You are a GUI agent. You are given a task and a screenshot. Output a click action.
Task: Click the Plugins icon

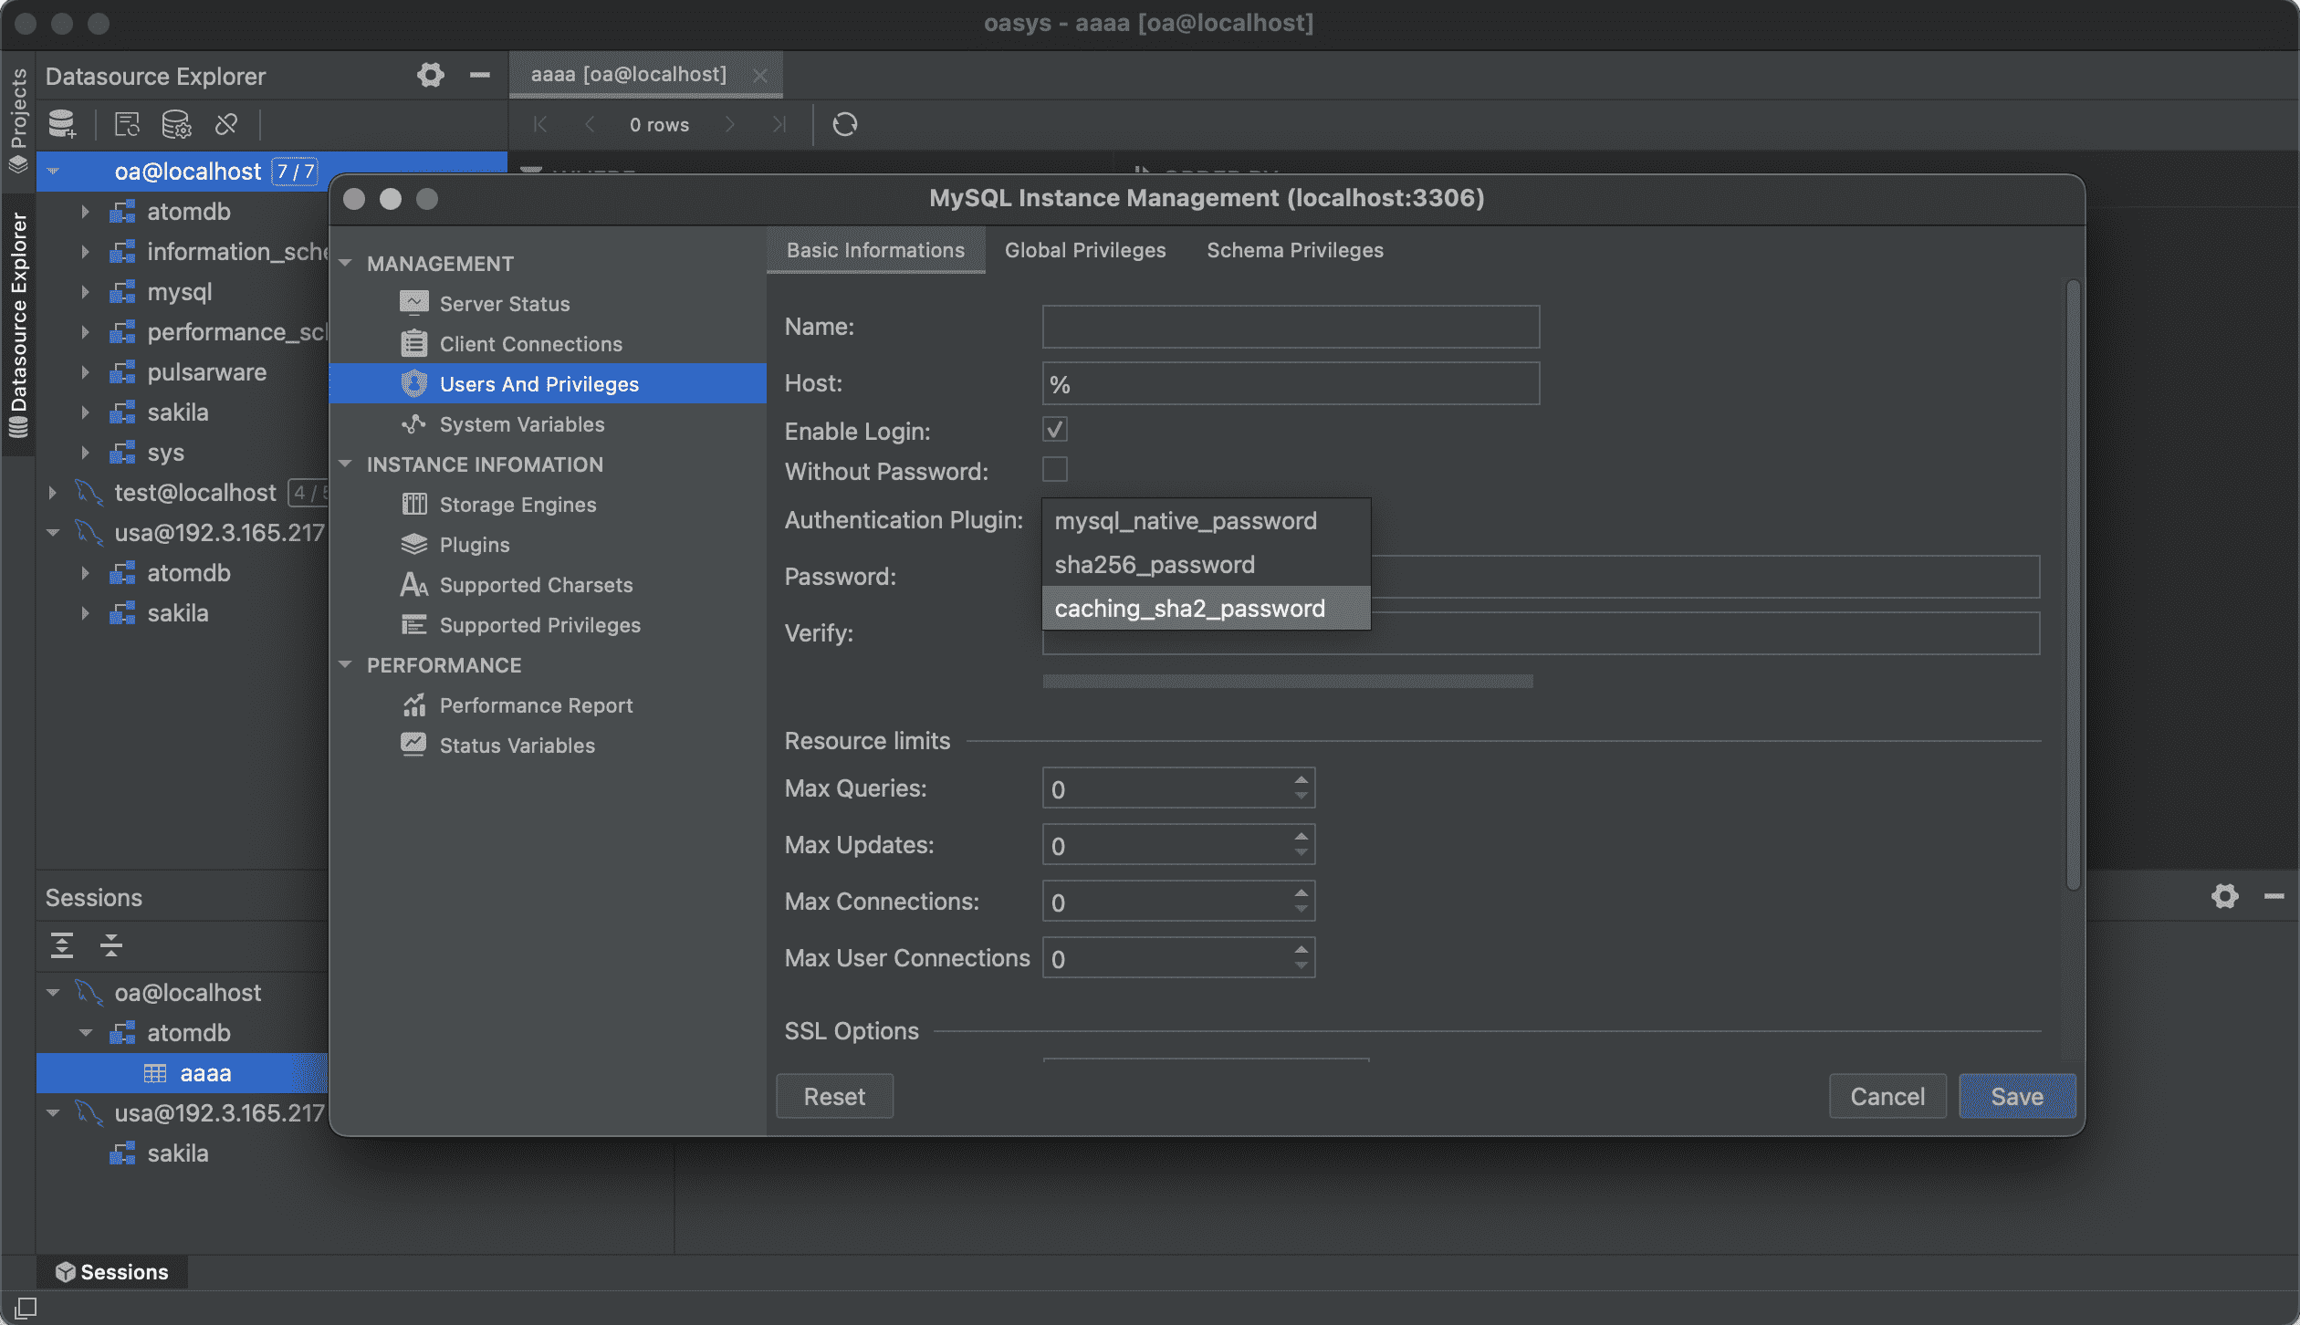click(x=414, y=544)
